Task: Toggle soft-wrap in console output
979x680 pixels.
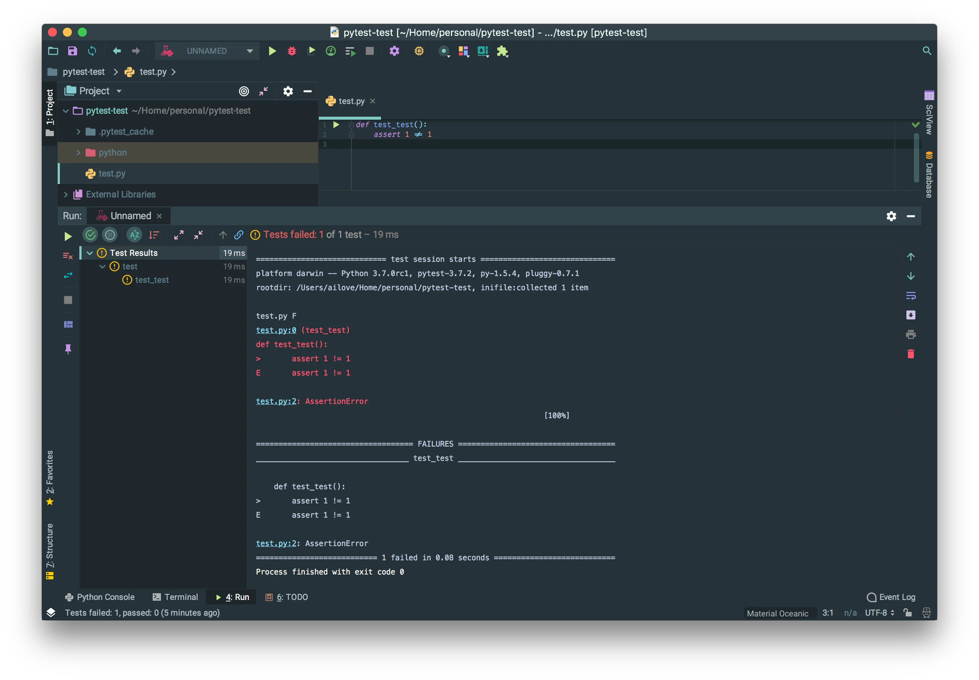Action: pyautogui.click(x=911, y=296)
